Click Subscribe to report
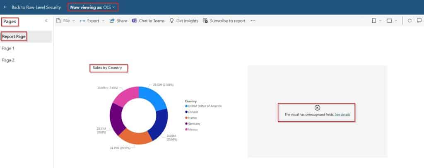The width and height of the screenshot is (424, 168). [x=224, y=21]
